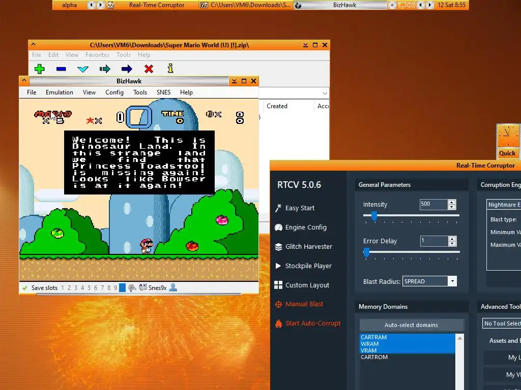Open Stockpile Player in RTCV sidebar
The image size is (521, 390).
coord(303,266)
